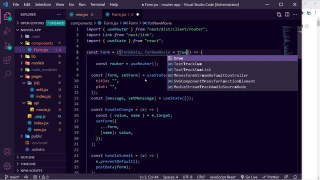The width and height of the screenshot is (320, 180).
Task: Open notifications bell icon
Action: click(x=295, y=177)
